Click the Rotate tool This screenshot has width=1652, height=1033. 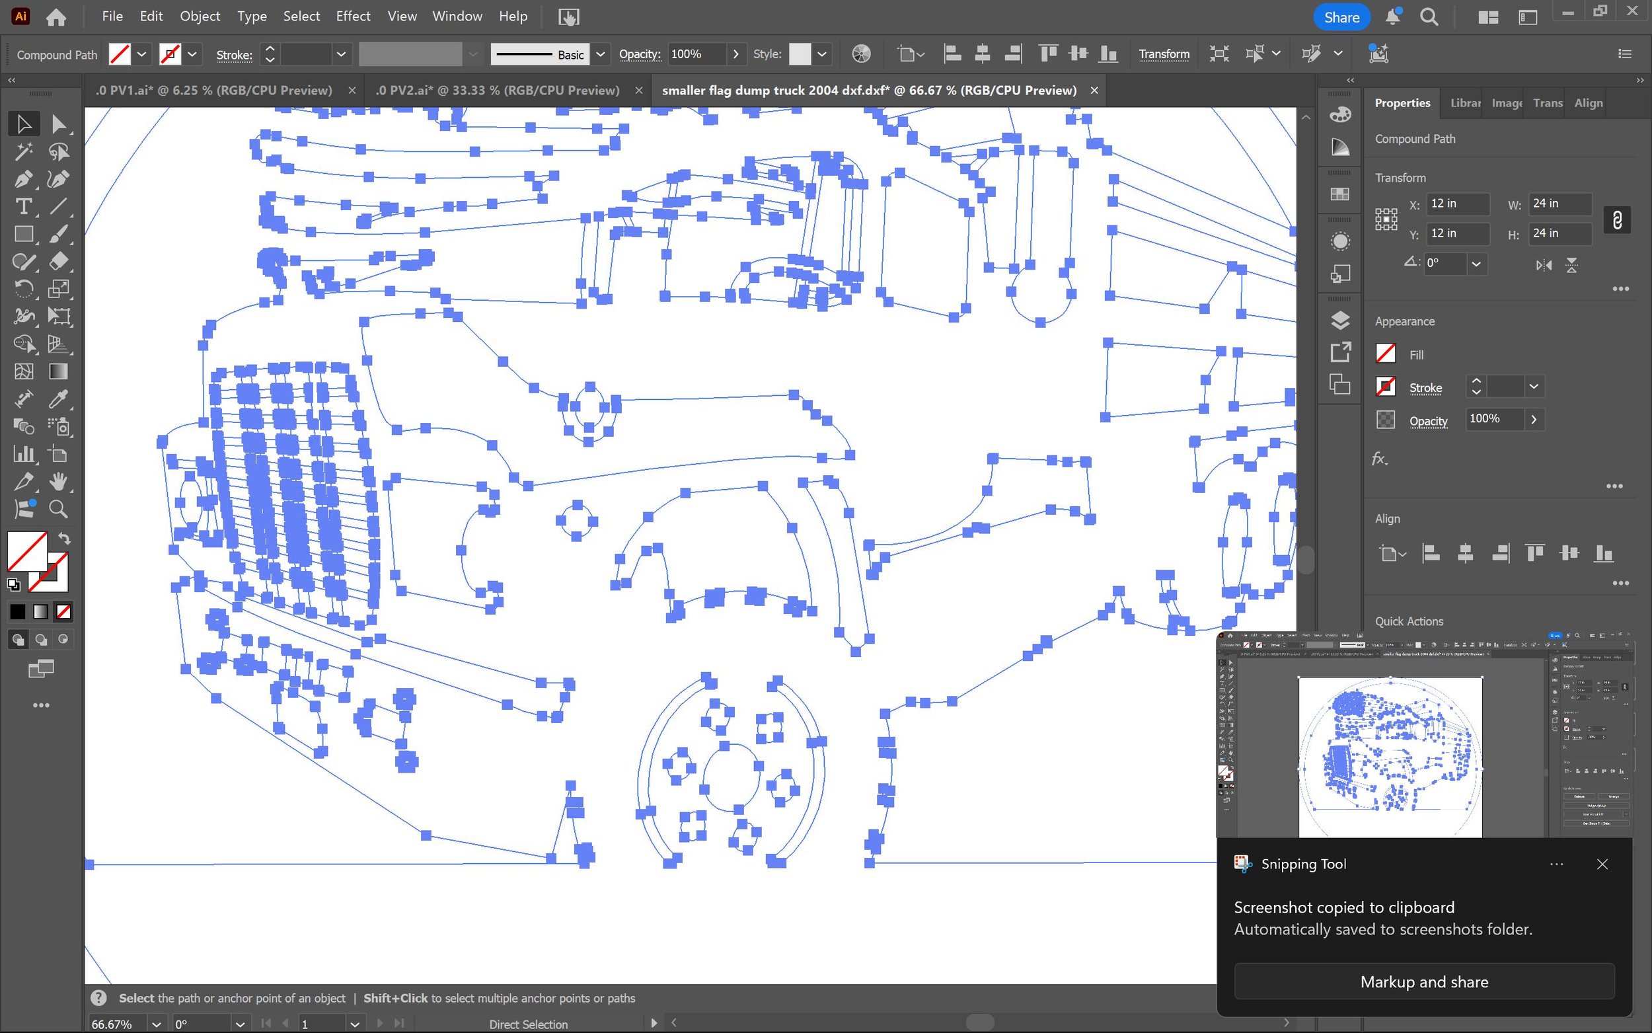coord(22,289)
